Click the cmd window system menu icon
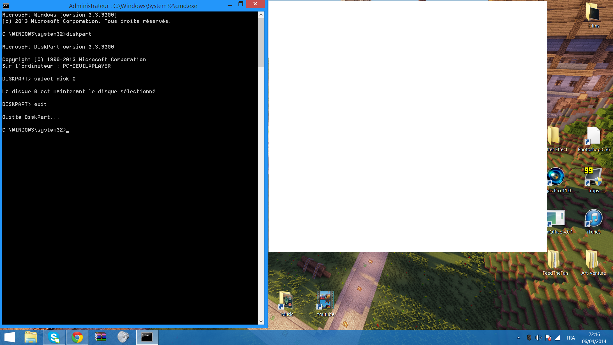The height and width of the screenshot is (345, 613). click(6, 6)
